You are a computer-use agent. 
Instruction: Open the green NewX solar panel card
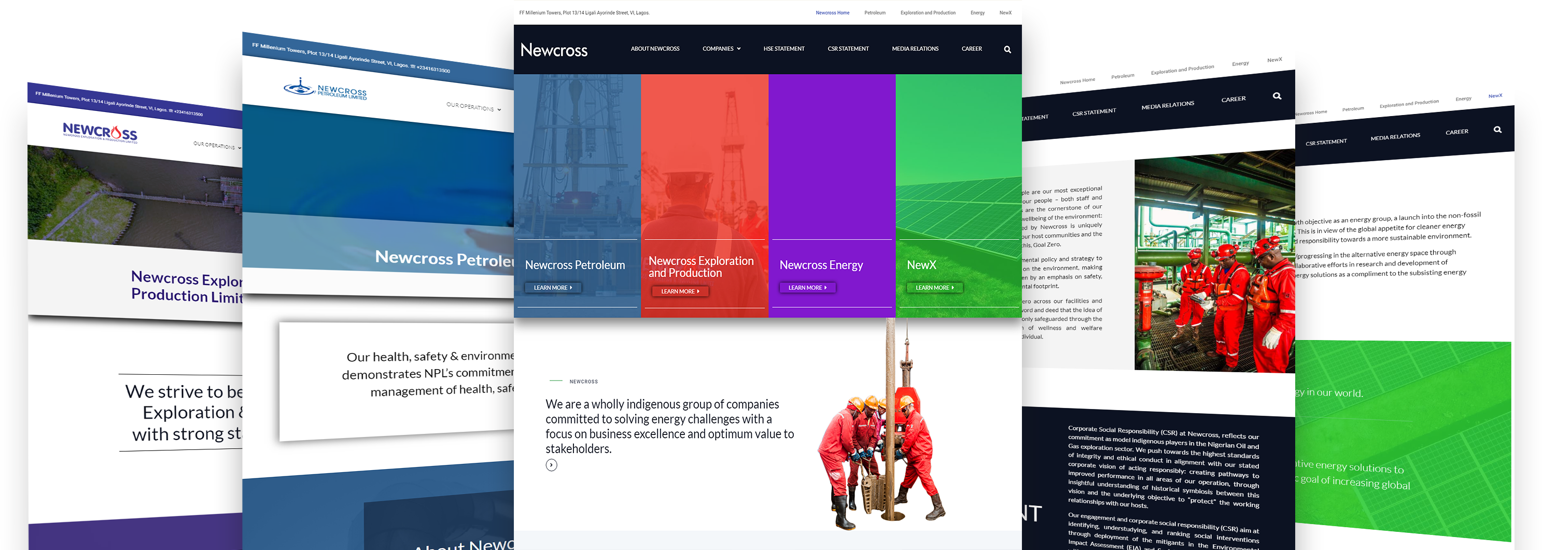[x=958, y=196]
